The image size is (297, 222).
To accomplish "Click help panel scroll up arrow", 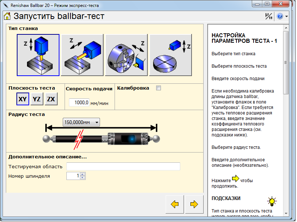I will 286,28.
